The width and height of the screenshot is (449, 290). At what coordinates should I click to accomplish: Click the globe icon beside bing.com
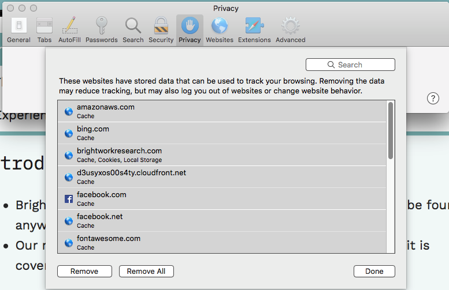tap(69, 133)
